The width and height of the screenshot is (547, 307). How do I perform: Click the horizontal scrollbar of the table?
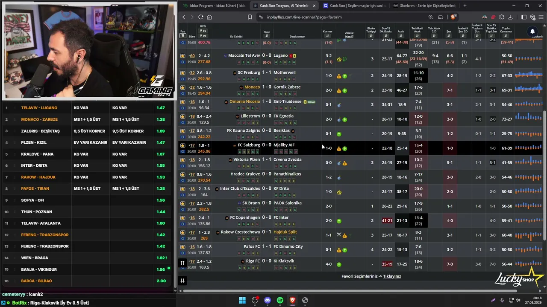350,291
